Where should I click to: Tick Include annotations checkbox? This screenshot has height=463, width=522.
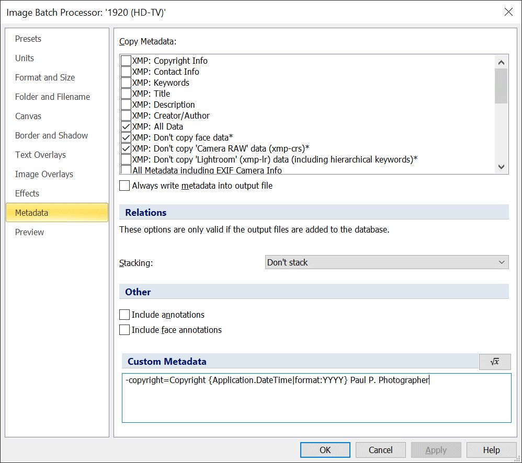pyautogui.click(x=124, y=315)
